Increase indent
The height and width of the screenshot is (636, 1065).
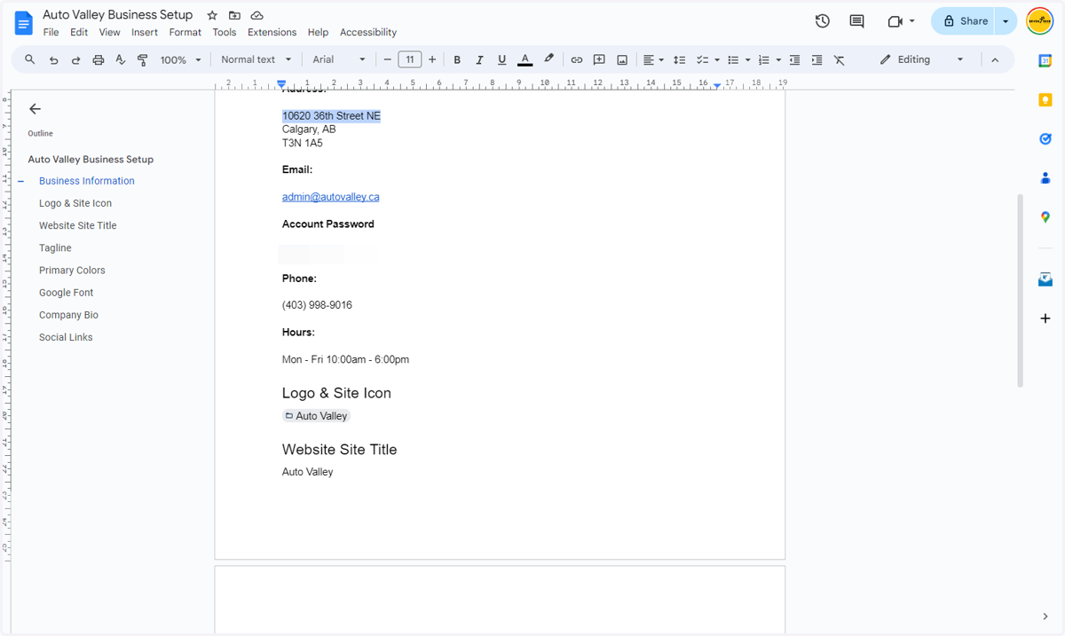(x=816, y=59)
